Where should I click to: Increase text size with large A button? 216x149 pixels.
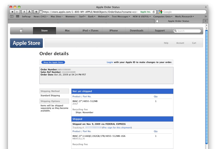point(29,12)
